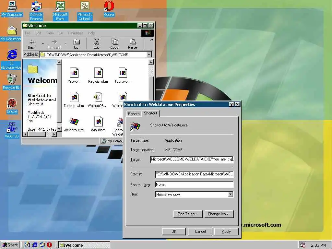Image resolution: width=332 pixels, height=249 pixels.
Task: Click the Opera quick launch icon in taskbar
Action: click(x=49, y=245)
